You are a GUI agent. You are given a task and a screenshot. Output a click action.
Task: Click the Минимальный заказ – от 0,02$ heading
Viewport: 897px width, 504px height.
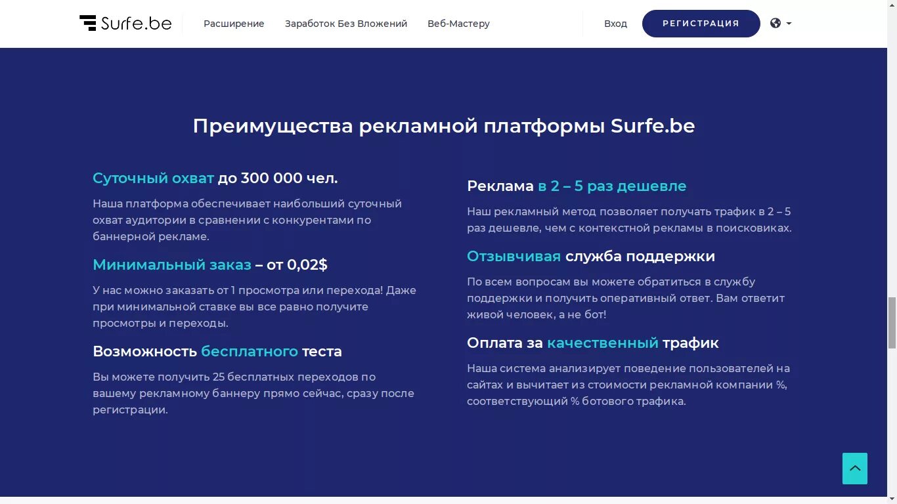pyautogui.click(x=210, y=264)
